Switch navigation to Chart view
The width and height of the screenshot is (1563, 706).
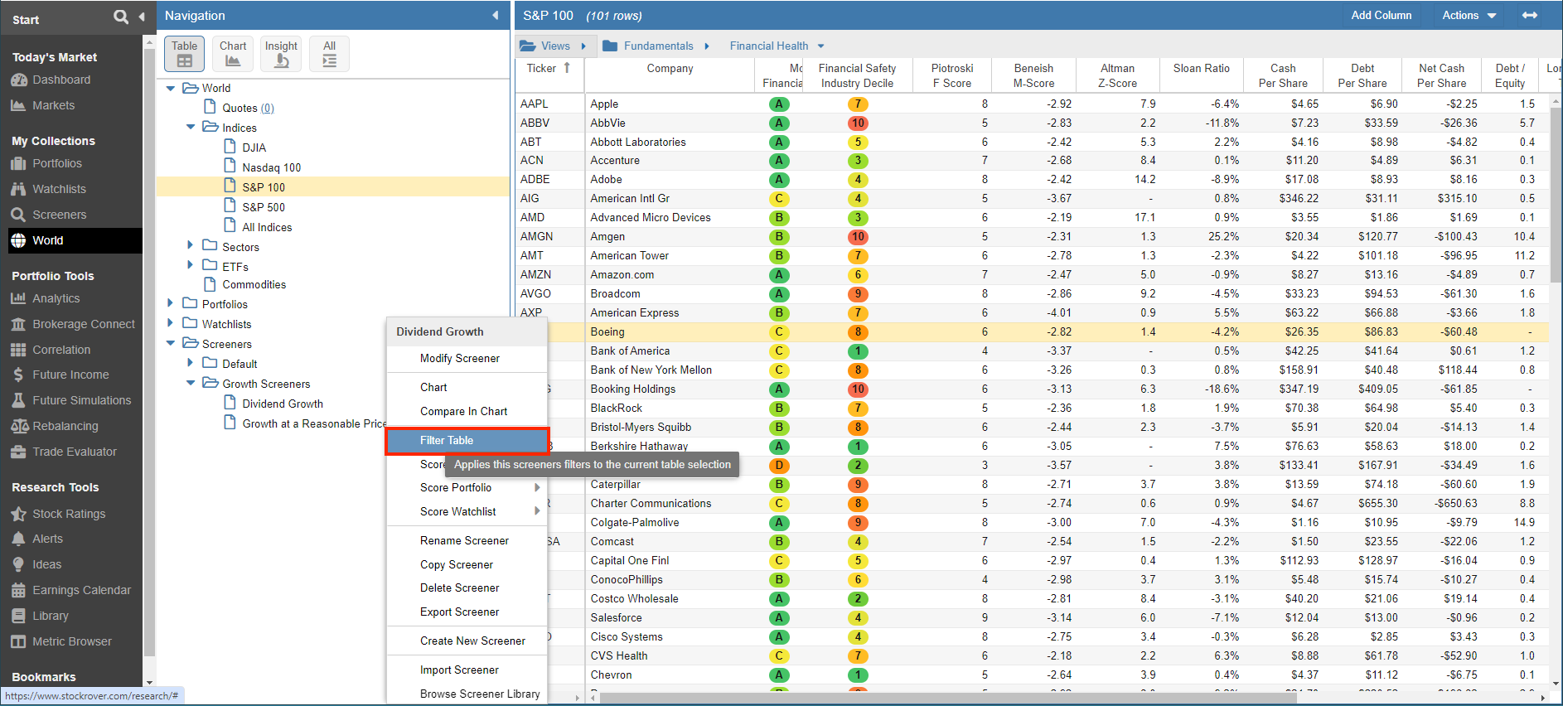(233, 54)
